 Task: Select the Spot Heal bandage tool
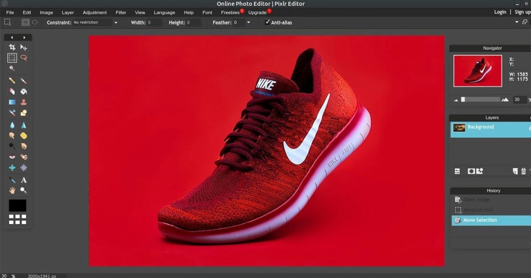coord(23,157)
